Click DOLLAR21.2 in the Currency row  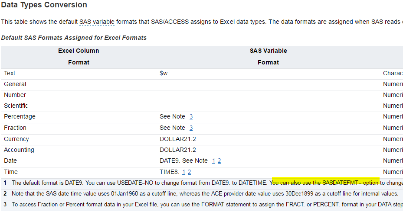point(178,139)
